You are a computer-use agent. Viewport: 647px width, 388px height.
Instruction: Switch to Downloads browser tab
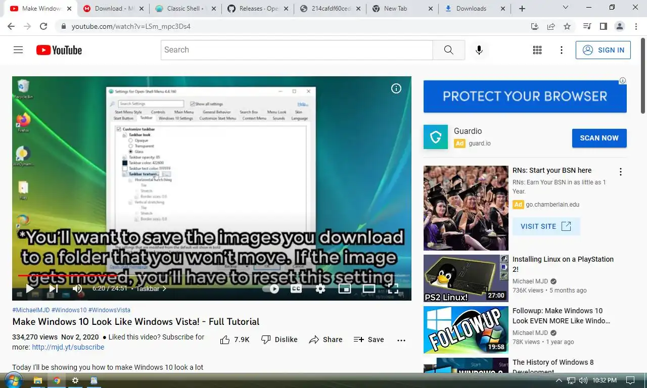tap(475, 9)
